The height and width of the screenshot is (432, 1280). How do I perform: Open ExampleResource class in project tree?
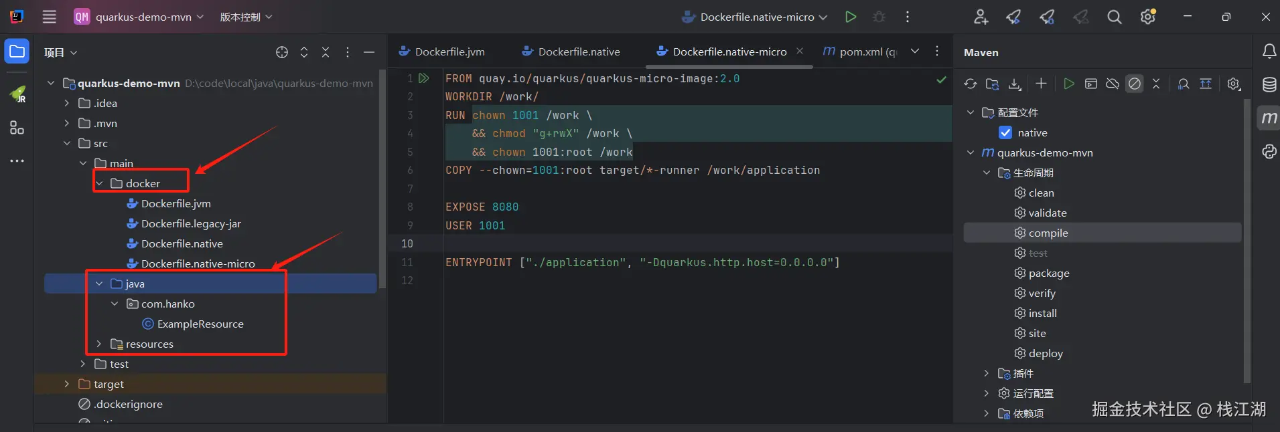pos(200,324)
